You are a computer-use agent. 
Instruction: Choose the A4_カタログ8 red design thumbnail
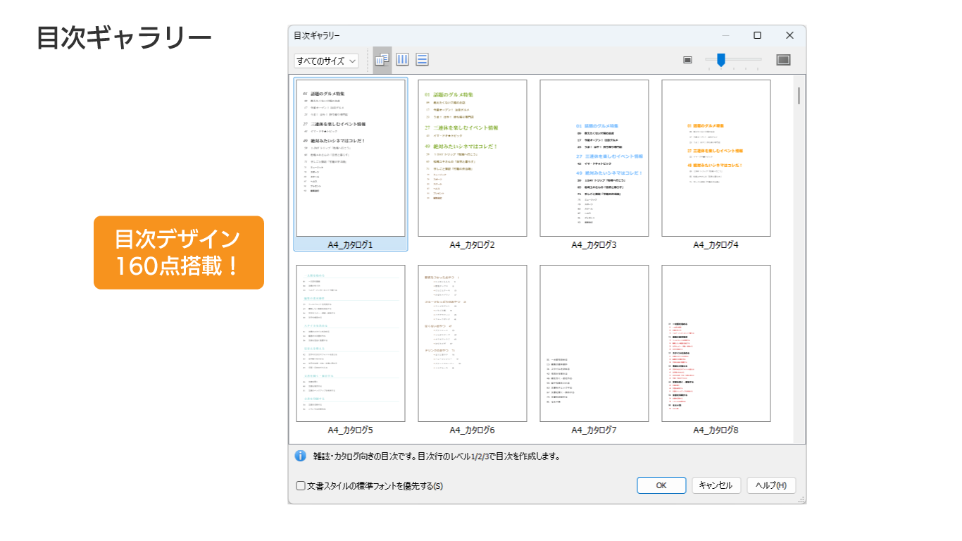tap(716, 344)
